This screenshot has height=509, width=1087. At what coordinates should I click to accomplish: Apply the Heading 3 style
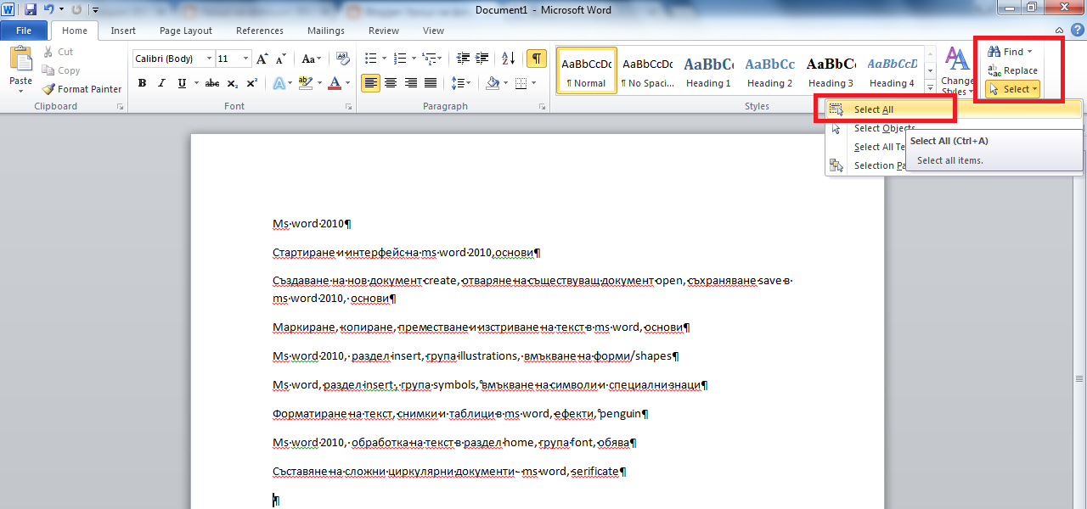[831, 70]
